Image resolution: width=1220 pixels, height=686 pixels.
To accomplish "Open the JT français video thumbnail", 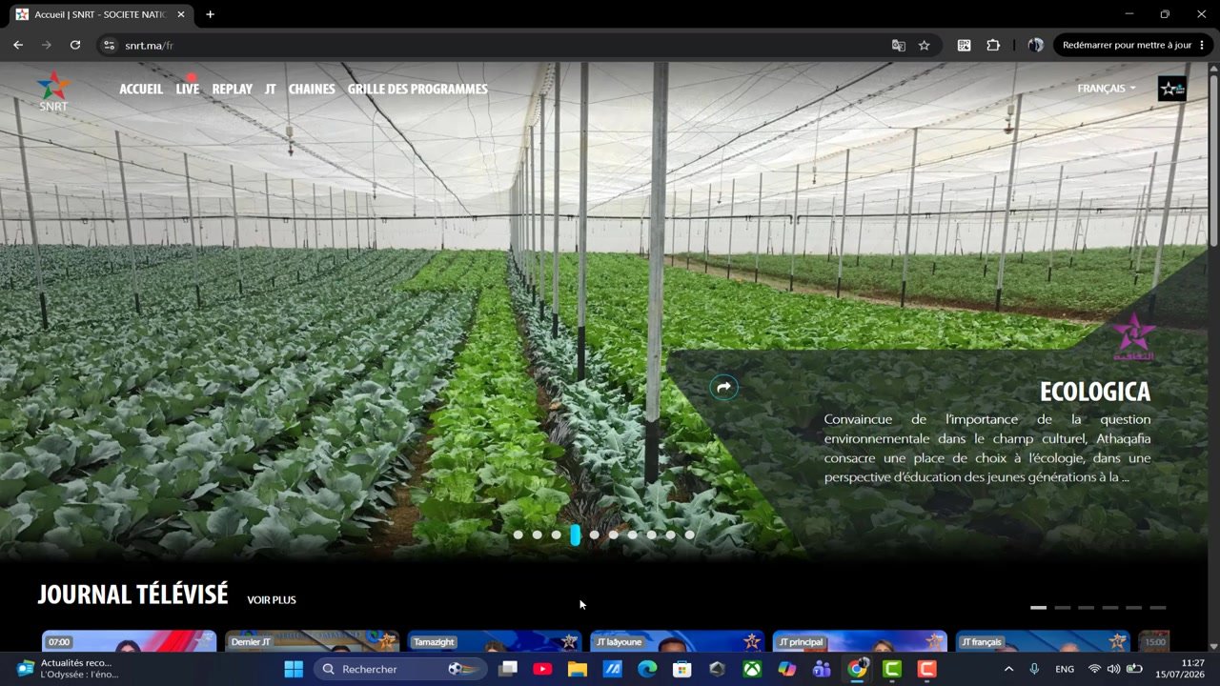I will [x=1043, y=641].
